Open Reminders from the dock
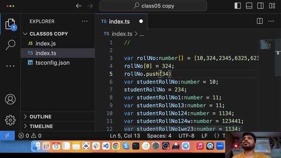 (x=66, y=146)
